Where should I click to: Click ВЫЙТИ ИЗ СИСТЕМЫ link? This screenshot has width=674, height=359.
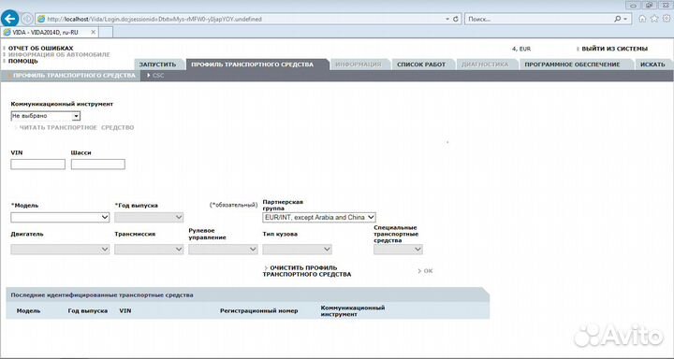615,49
